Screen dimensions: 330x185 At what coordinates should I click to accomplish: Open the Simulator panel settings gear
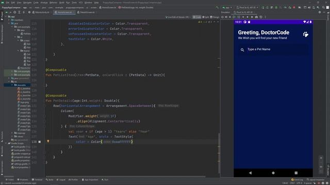tap(320, 12)
